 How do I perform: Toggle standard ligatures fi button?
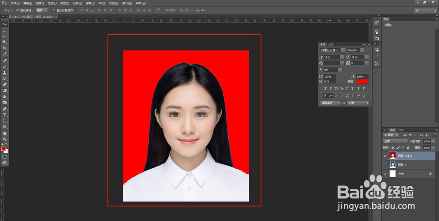coord(325,96)
